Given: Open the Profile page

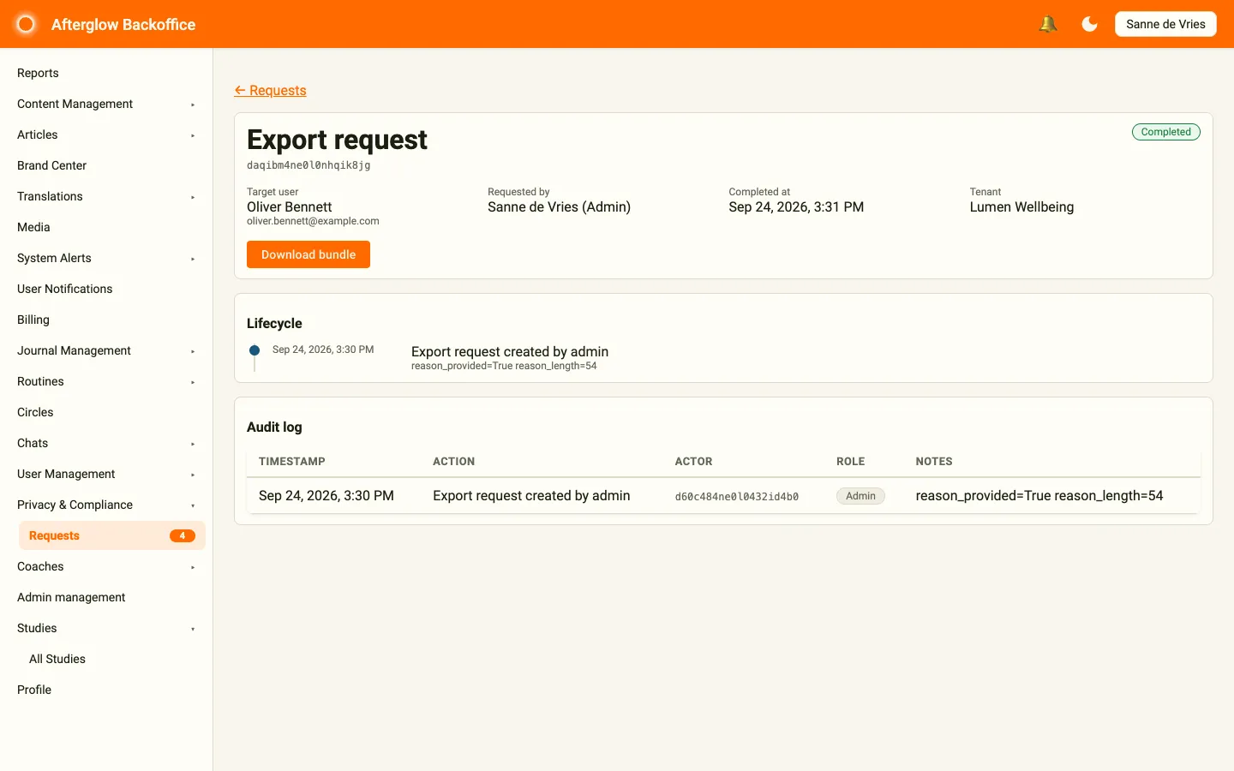Looking at the screenshot, I should (x=34, y=690).
